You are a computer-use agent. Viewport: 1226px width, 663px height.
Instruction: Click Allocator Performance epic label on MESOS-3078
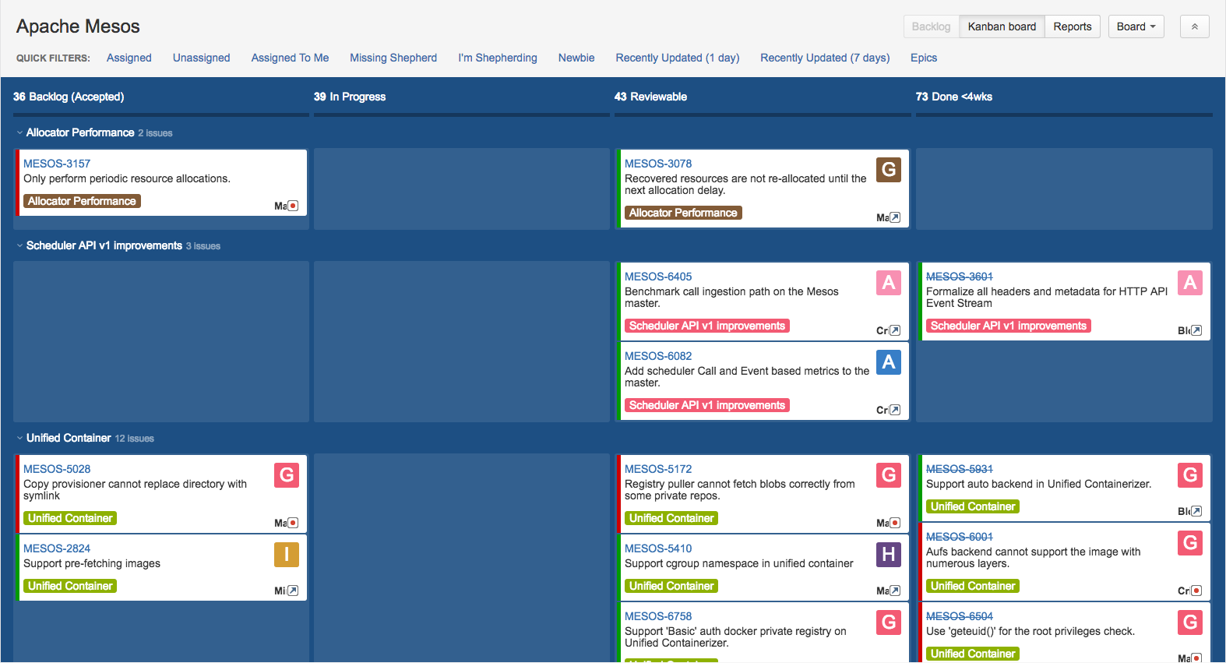pyautogui.click(x=683, y=213)
